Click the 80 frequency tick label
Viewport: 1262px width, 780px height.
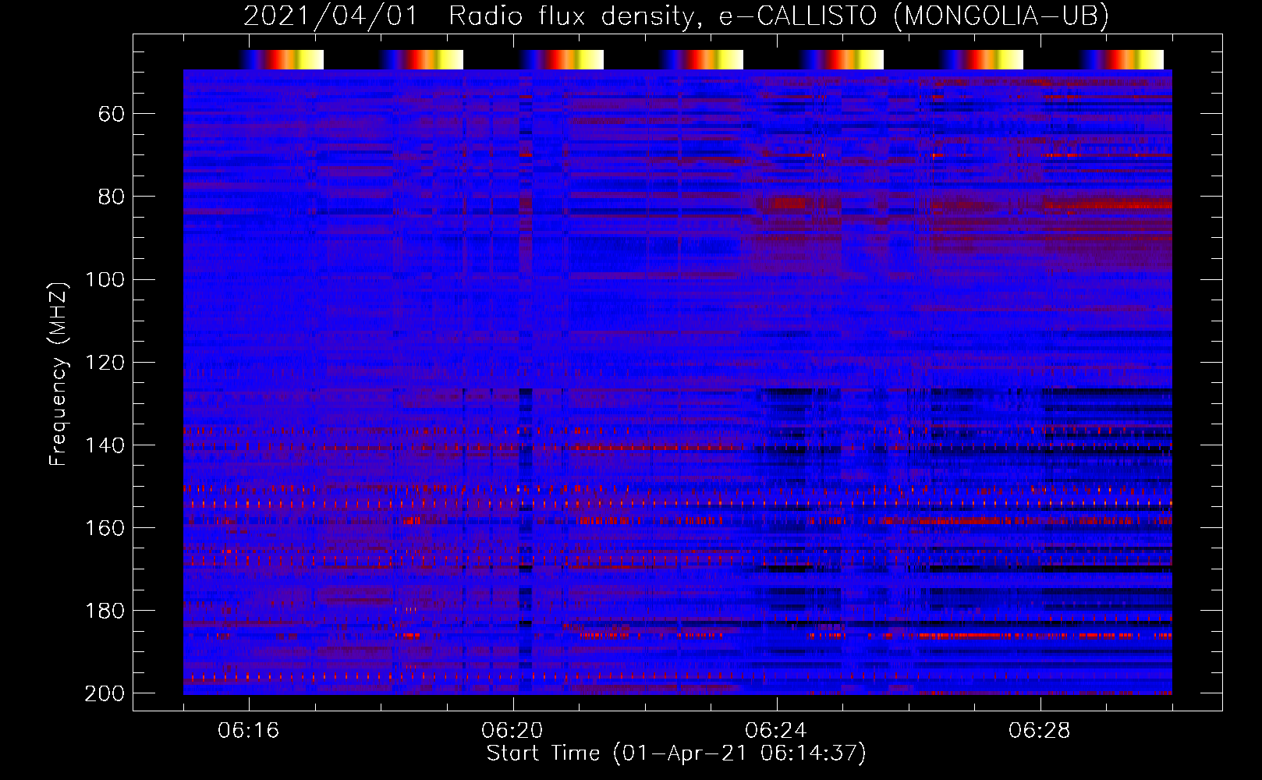112,197
